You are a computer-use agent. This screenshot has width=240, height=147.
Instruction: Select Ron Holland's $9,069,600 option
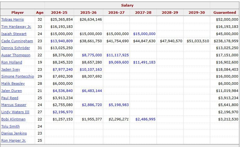119,62
